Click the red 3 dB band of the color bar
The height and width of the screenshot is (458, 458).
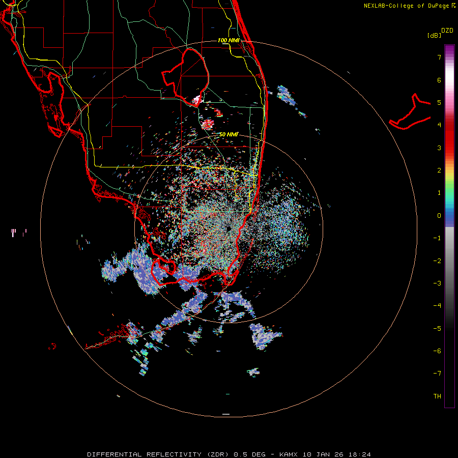[449, 146]
